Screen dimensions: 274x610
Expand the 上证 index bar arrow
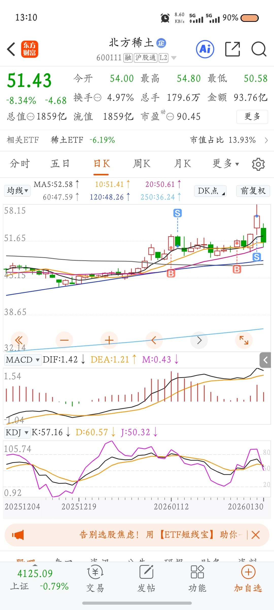point(35,565)
